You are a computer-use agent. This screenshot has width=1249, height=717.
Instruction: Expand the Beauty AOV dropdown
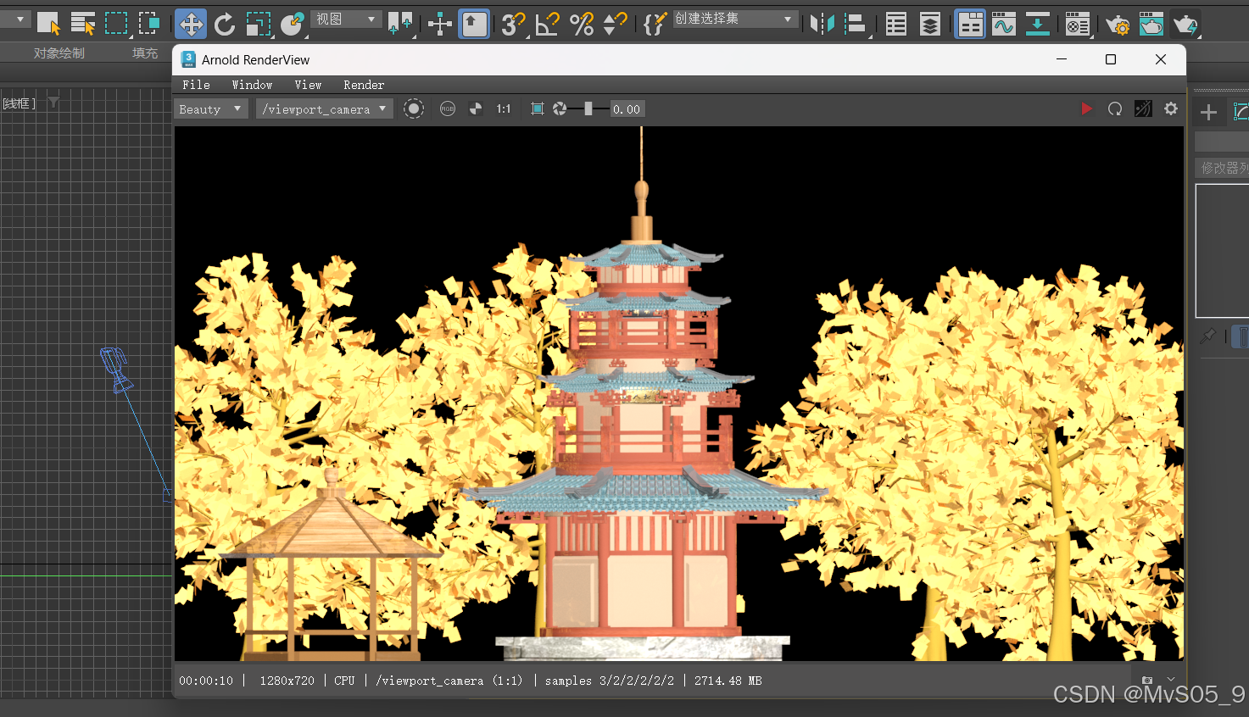click(x=211, y=108)
